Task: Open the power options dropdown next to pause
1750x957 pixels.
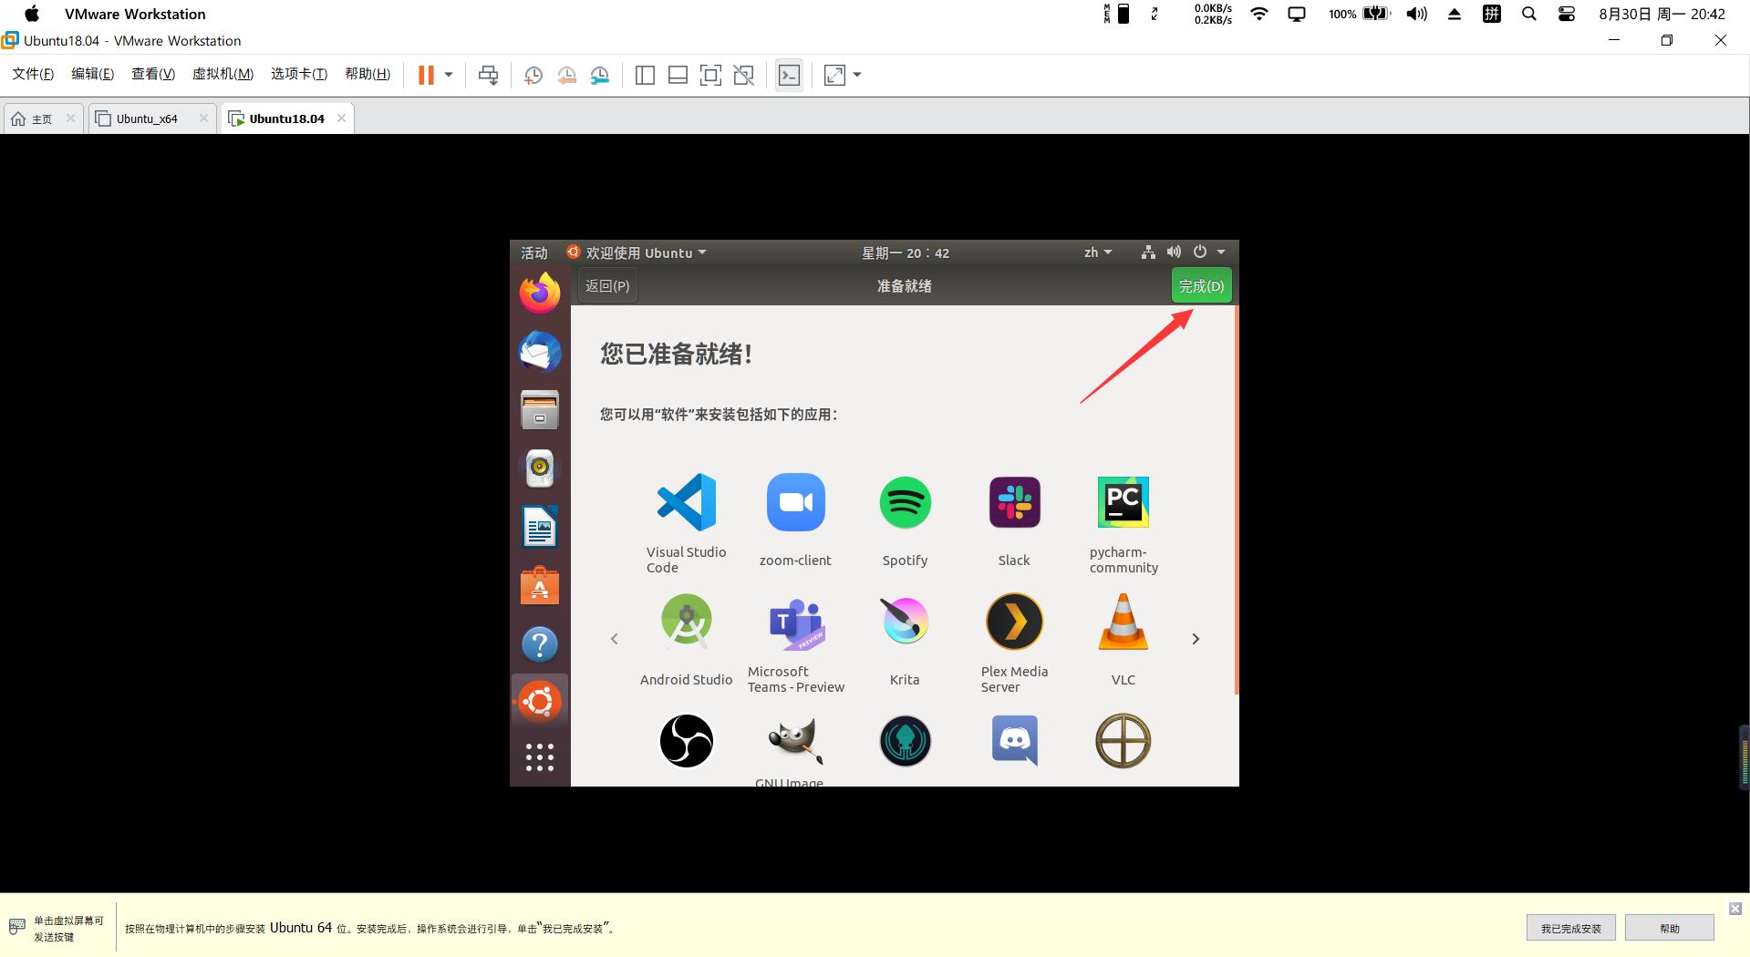Action: coord(449,75)
